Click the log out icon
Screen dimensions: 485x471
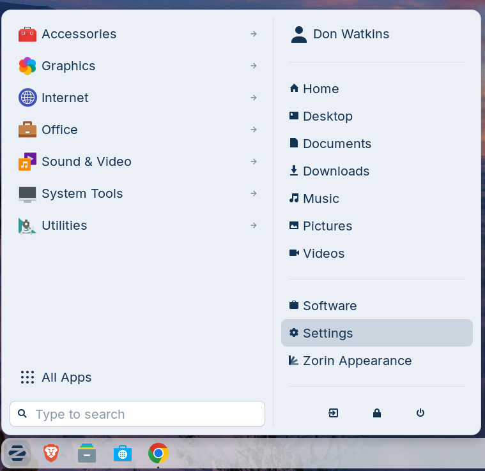[x=333, y=413]
